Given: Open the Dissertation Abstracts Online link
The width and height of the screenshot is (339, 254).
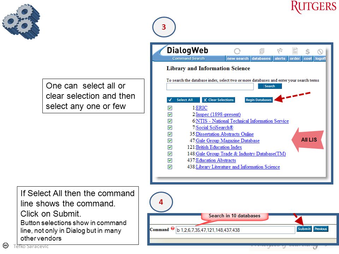Looking at the screenshot, I should (225, 134).
